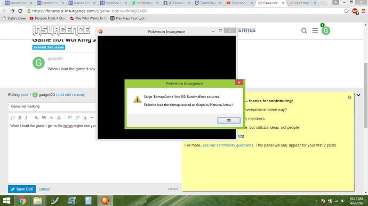368x206 pixels.
Task: Toggle bulleted list in editor toolbar
Action: (70, 118)
